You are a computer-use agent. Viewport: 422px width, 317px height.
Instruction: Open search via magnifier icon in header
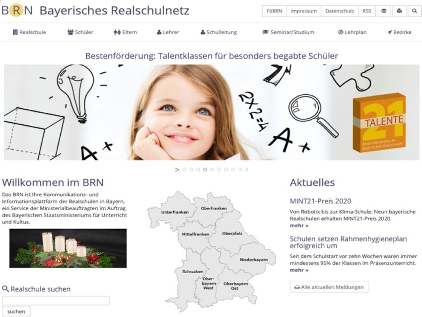coord(415,11)
